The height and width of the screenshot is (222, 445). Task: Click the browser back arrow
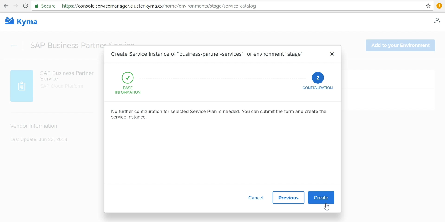(x=6, y=6)
